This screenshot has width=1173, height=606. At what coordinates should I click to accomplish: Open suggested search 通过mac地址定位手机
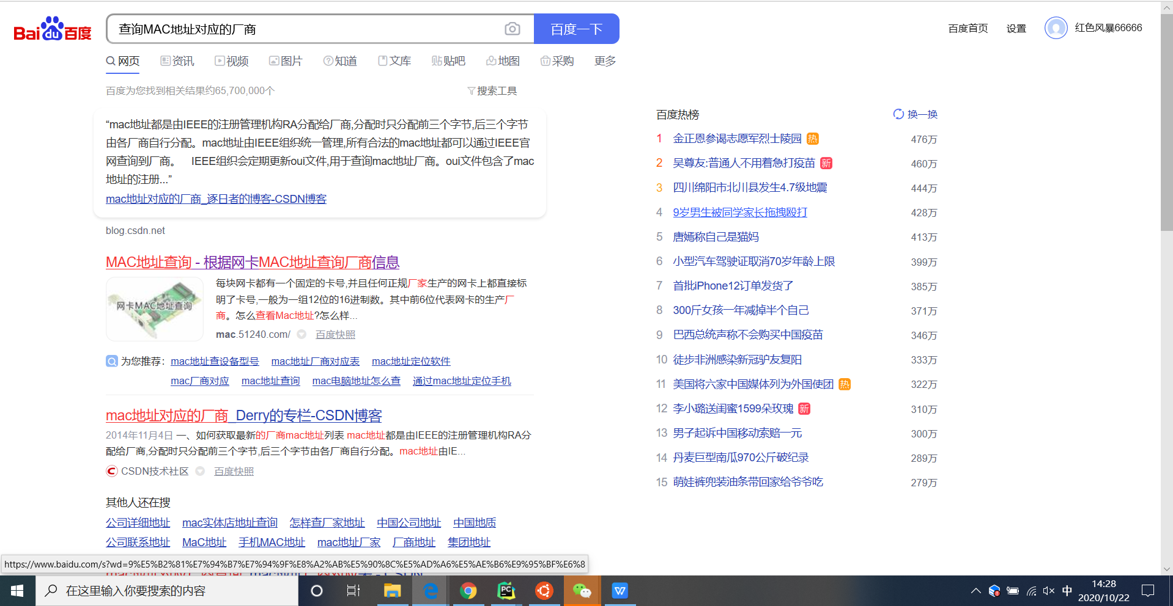pyautogui.click(x=462, y=381)
